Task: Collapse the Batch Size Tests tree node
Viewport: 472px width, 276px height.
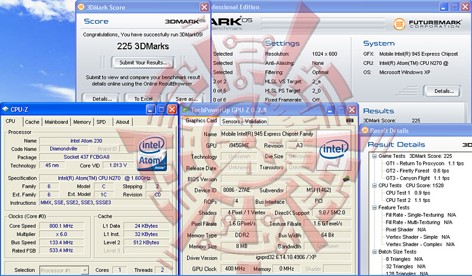Action: [x=374, y=252]
